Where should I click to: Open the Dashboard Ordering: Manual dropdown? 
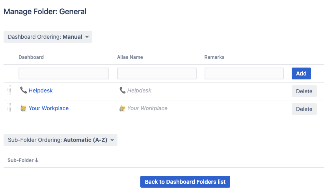pos(48,37)
